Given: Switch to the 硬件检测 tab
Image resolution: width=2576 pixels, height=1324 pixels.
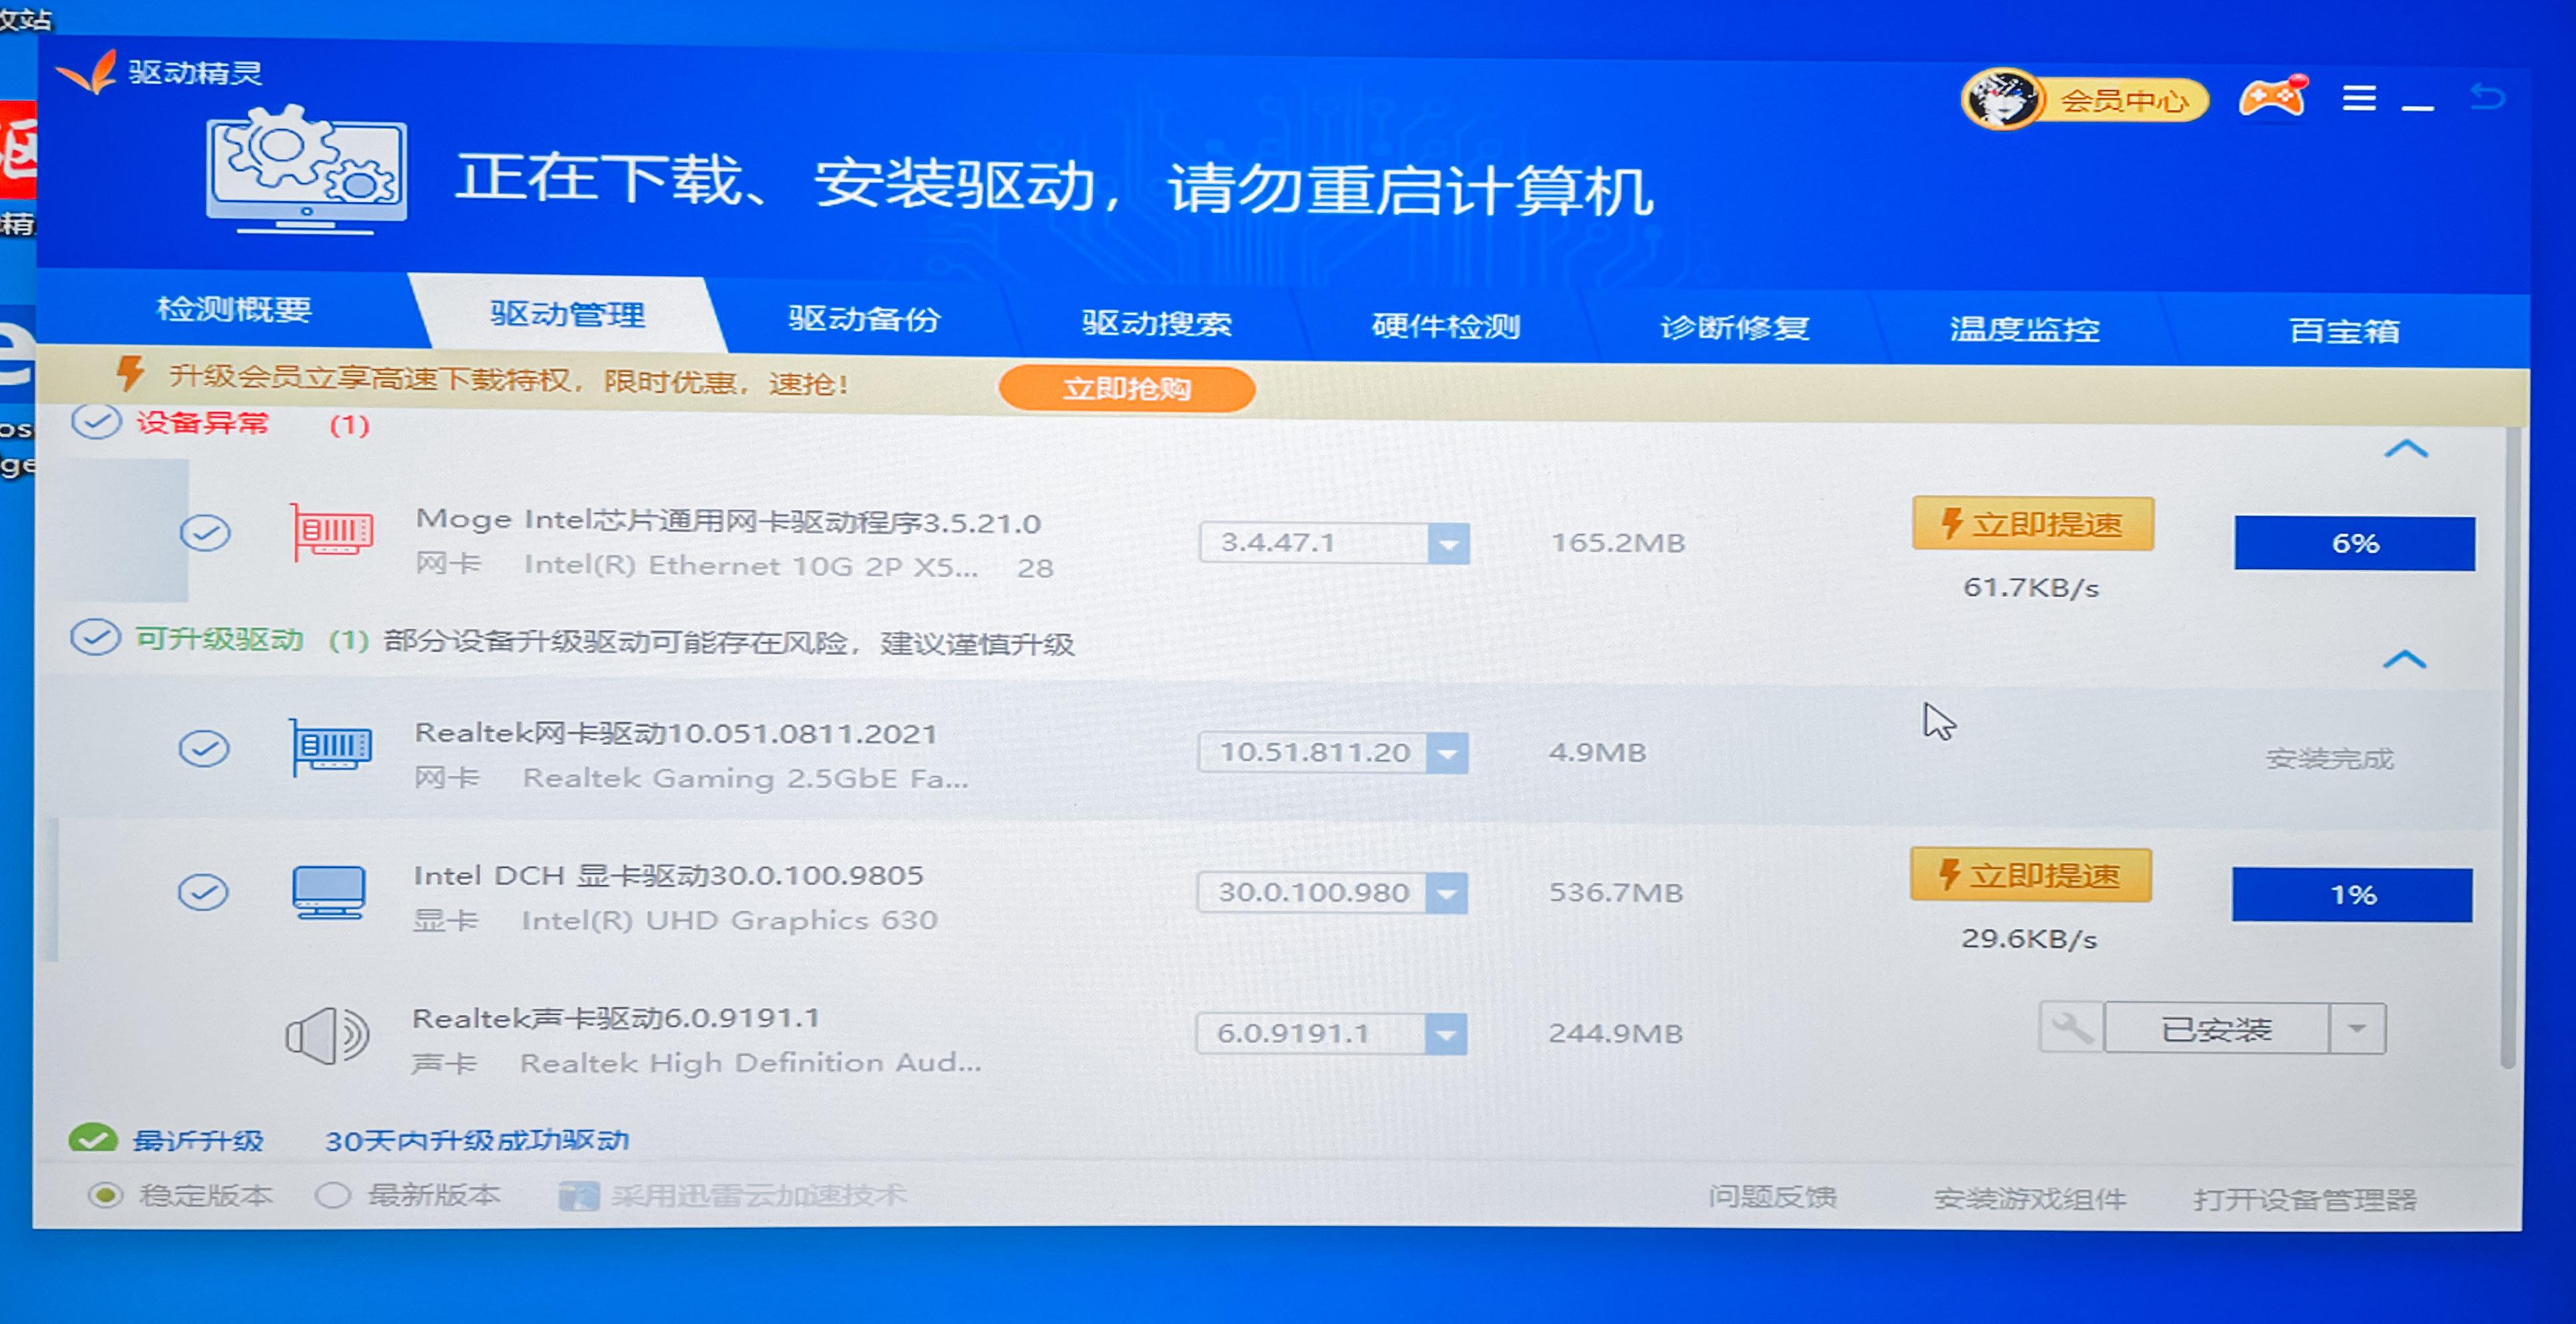Looking at the screenshot, I should [1446, 326].
